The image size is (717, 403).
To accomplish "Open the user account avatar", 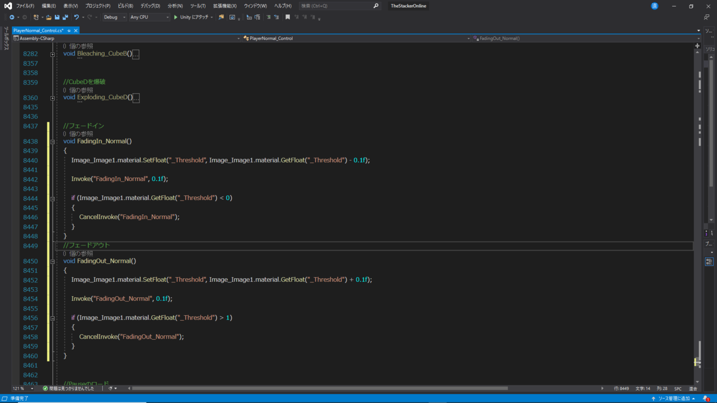I will [655, 6].
